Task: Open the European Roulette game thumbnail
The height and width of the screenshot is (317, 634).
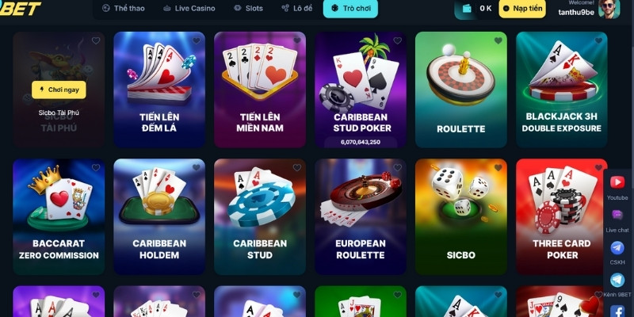Action: click(x=361, y=216)
